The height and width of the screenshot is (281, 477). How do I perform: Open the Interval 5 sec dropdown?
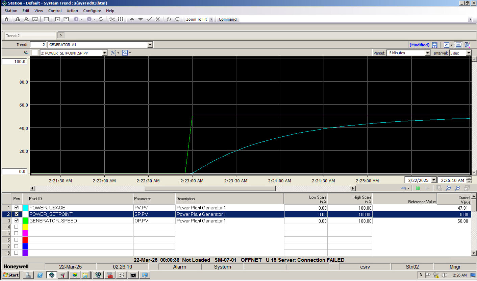tap(469, 53)
